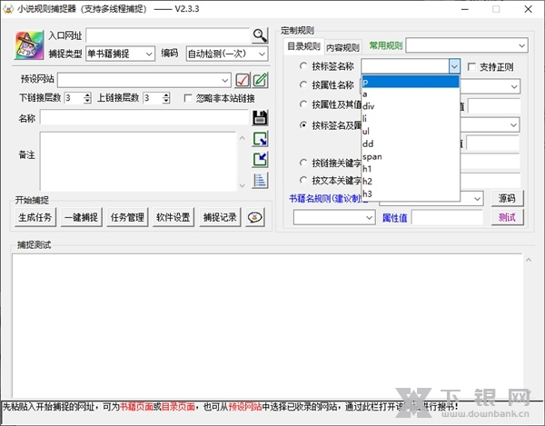Click the 测试 button
The width and height of the screenshot is (545, 426).
coord(507,217)
